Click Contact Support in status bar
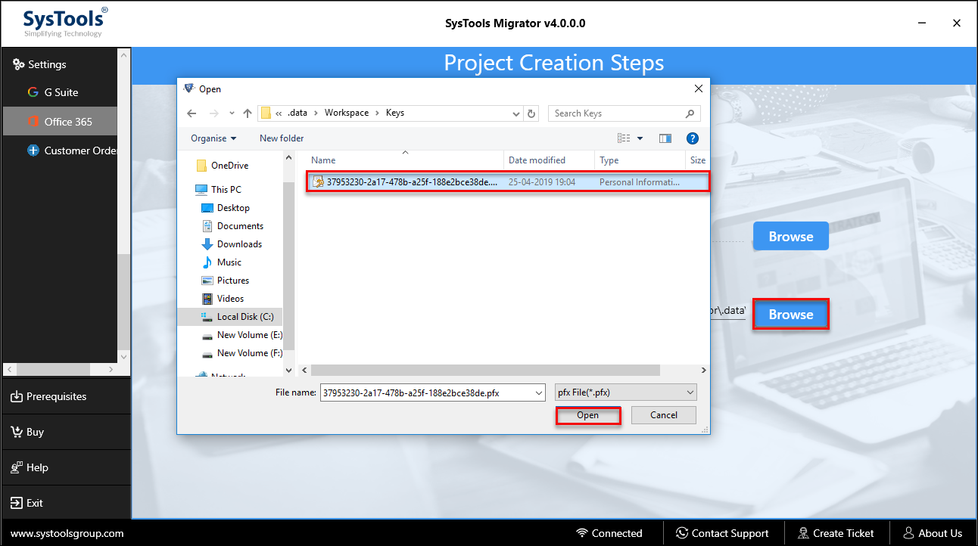978x546 pixels. pyautogui.click(x=722, y=533)
